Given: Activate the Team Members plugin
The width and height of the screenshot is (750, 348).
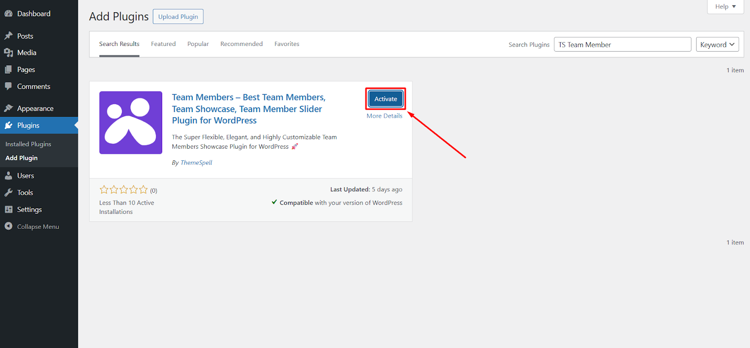Looking at the screenshot, I should pos(385,99).
